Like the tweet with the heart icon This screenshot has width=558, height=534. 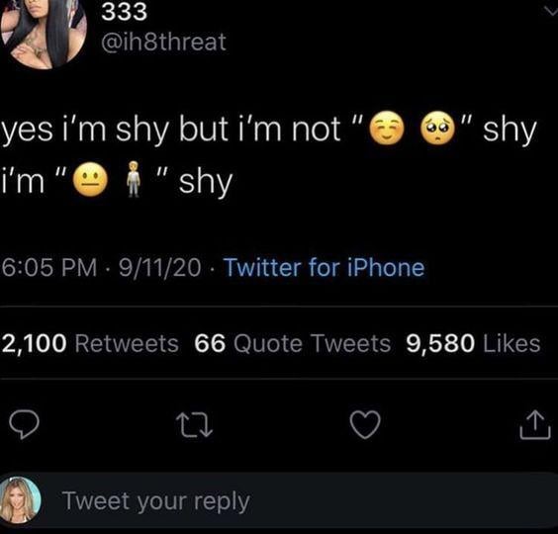365,424
